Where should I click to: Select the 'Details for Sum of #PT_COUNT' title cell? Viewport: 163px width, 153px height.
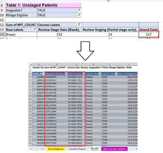(x=82, y=67)
